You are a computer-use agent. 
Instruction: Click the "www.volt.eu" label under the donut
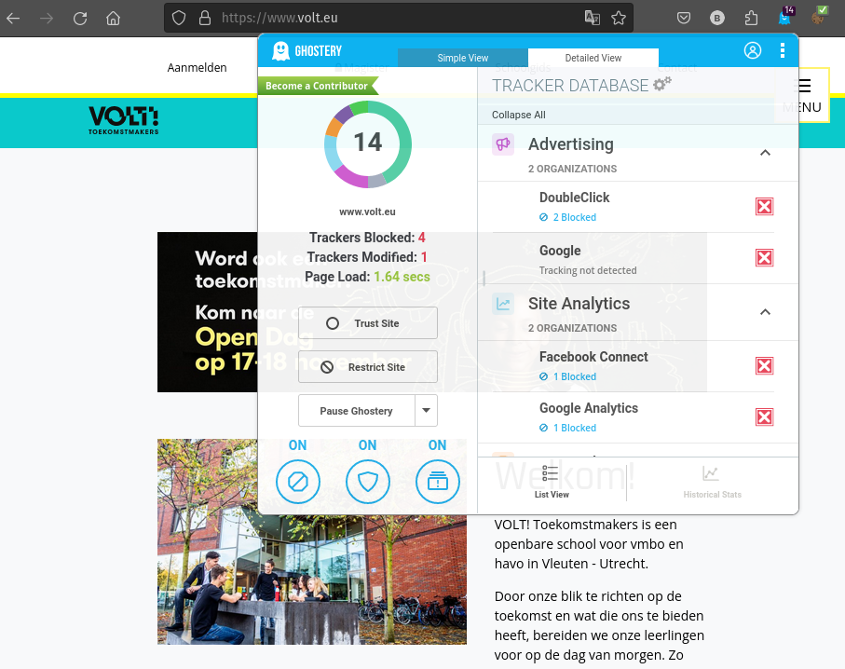(x=367, y=212)
